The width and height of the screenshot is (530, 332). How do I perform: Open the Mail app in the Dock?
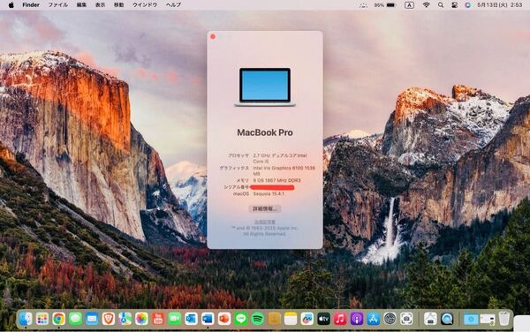(x=92, y=319)
